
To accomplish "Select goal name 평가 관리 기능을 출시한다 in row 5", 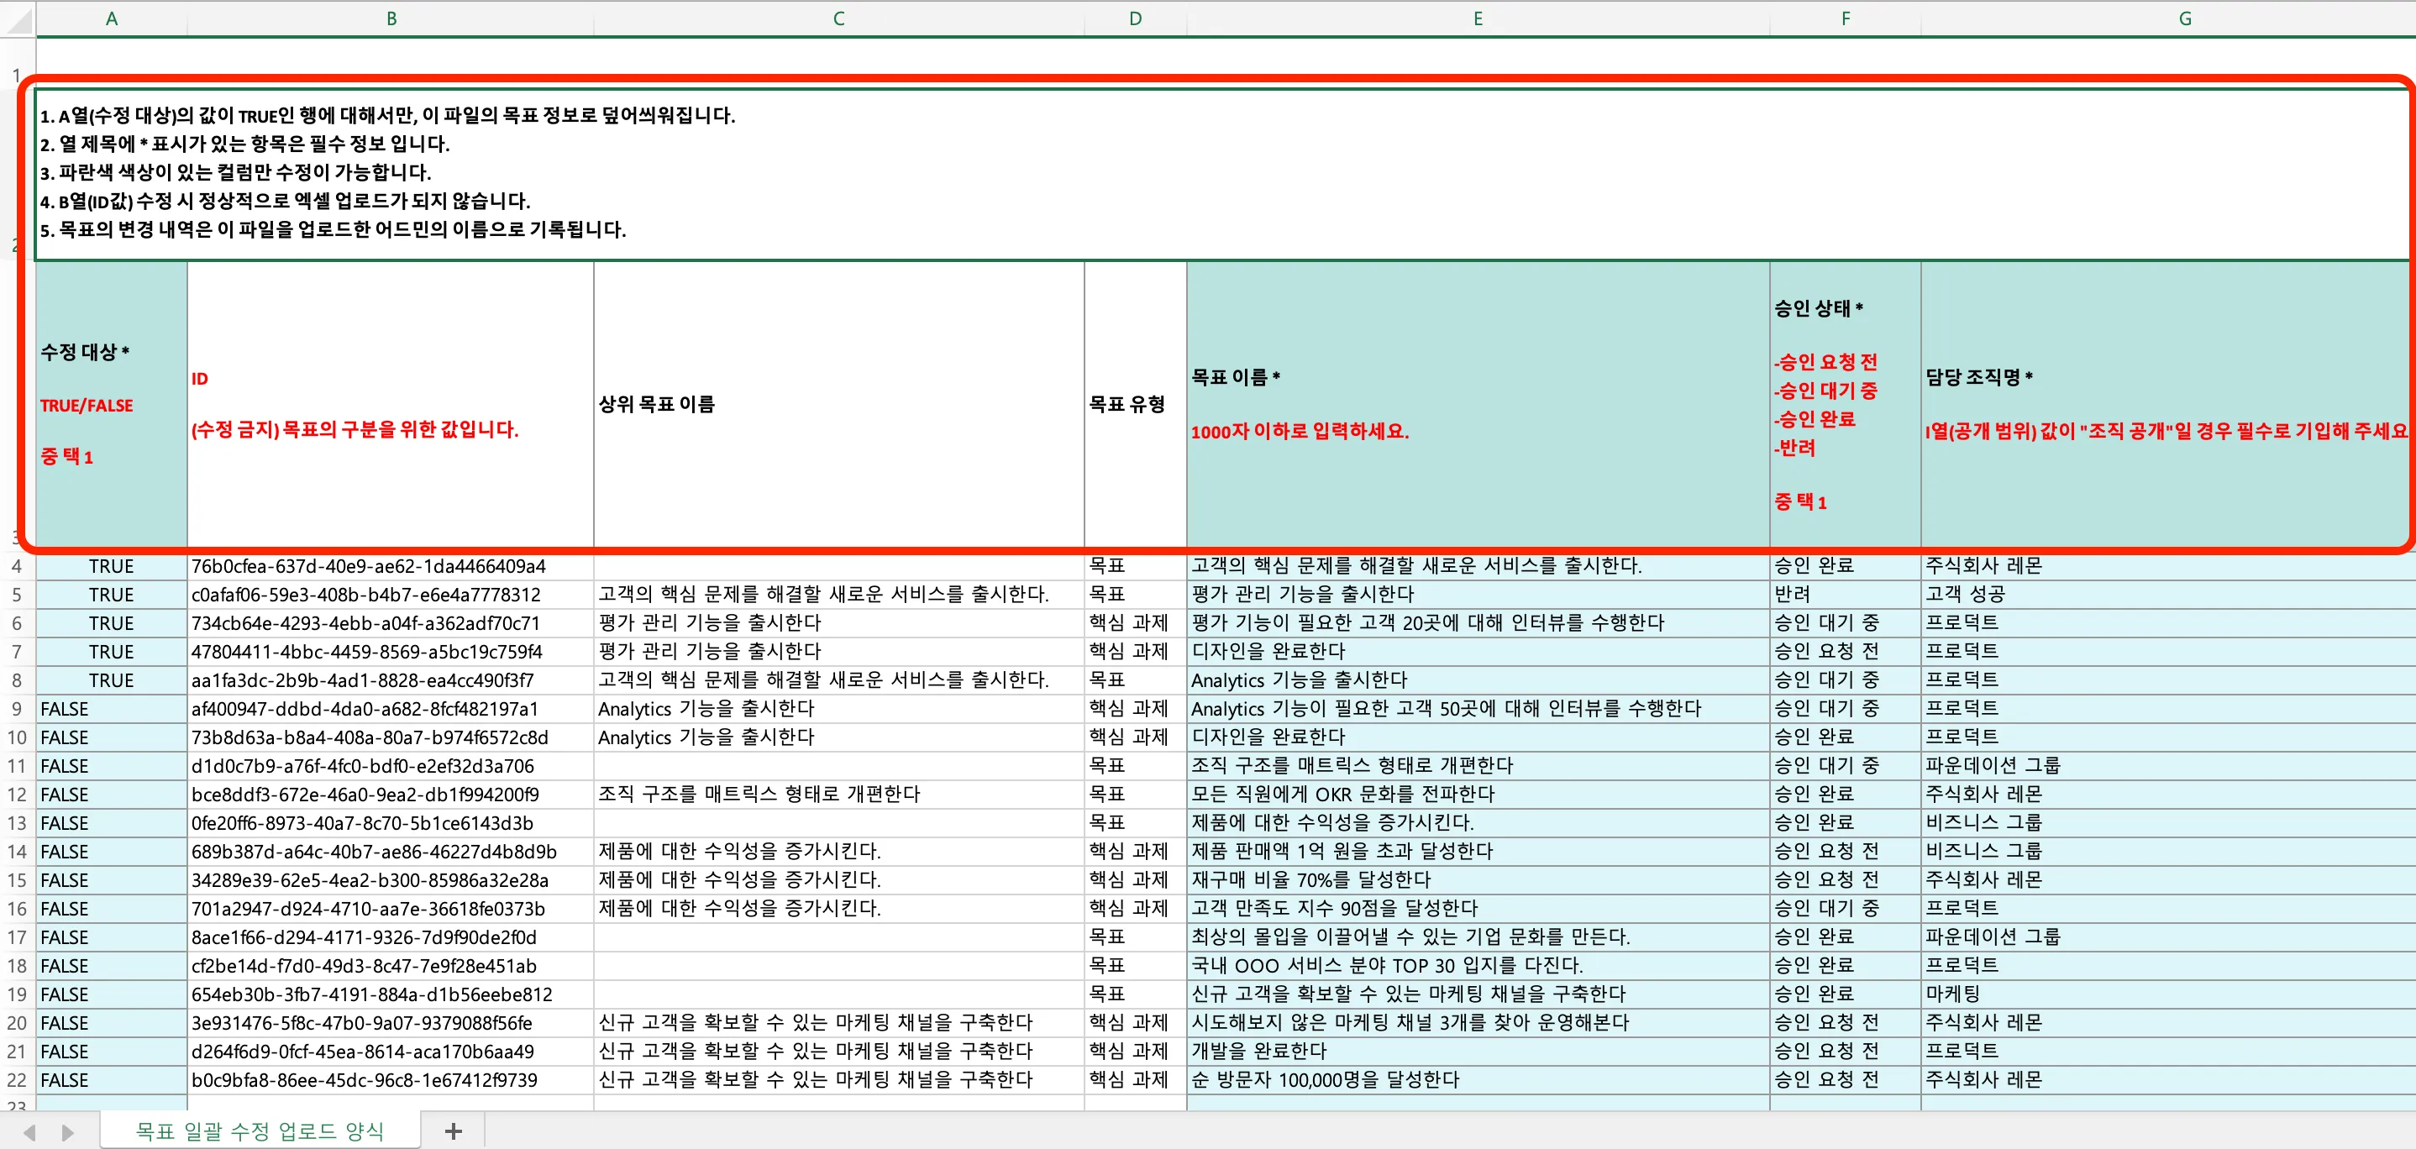I will point(1477,595).
